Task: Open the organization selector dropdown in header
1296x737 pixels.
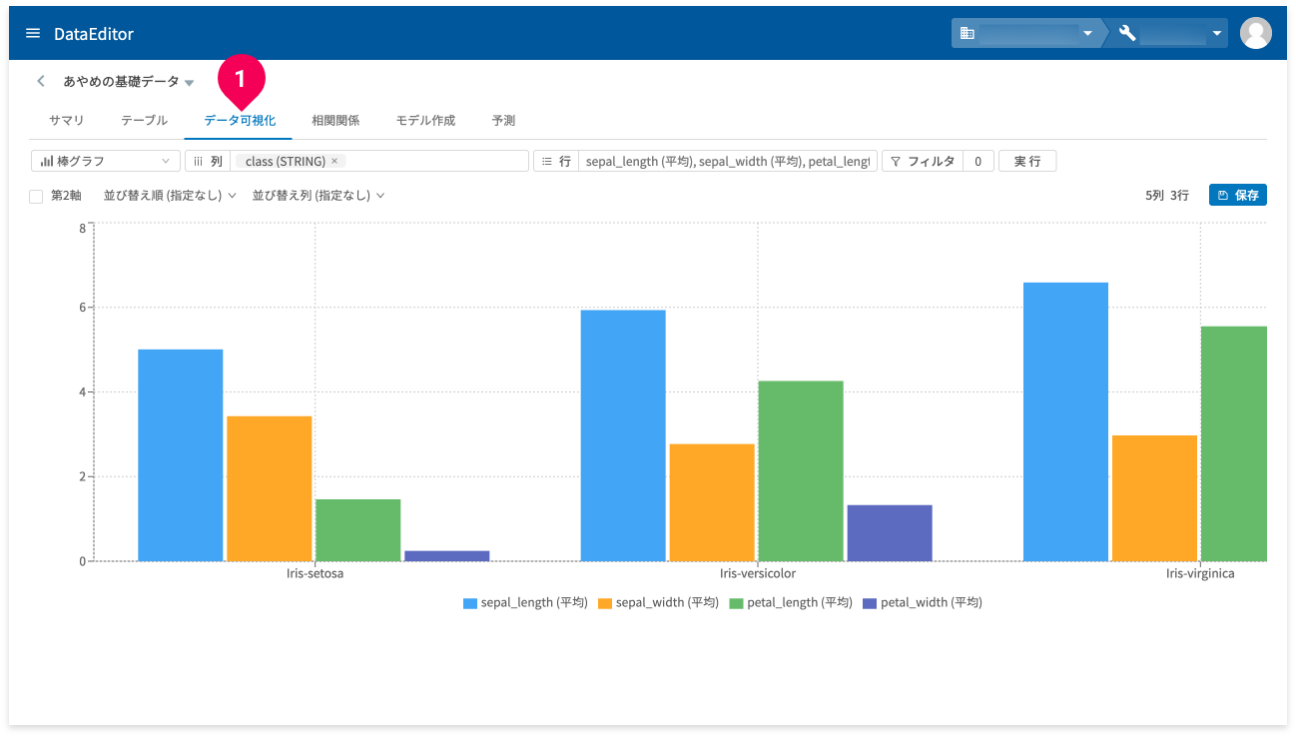Action: pos(1025,33)
